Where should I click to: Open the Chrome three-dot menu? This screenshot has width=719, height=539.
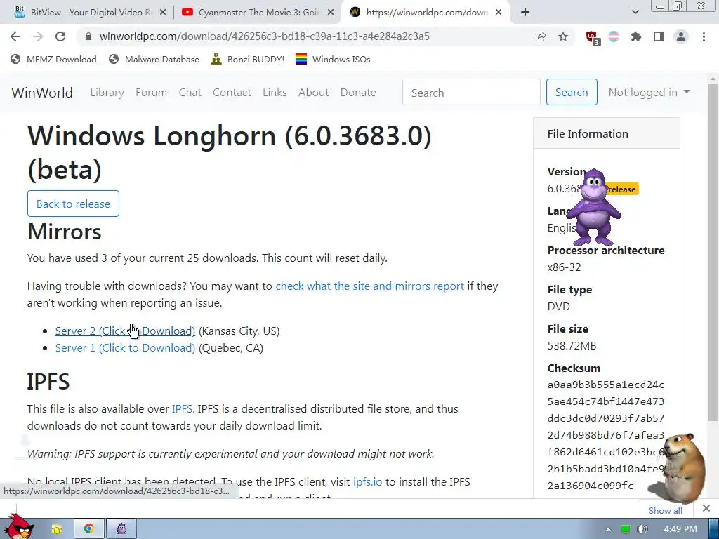pos(704,36)
